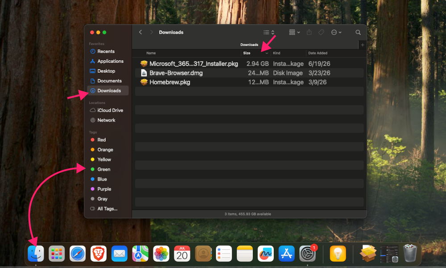Open the list view switcher
Viewport: 446px width, 268px height.
click(x=269, y=32)
